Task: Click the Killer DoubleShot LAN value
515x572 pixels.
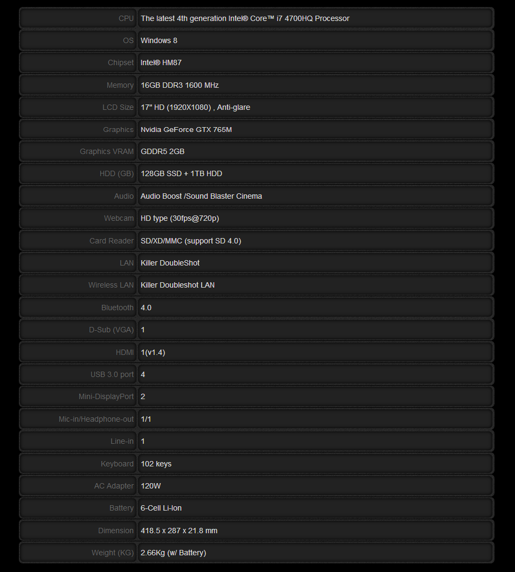Action: [x=170, y=263]
